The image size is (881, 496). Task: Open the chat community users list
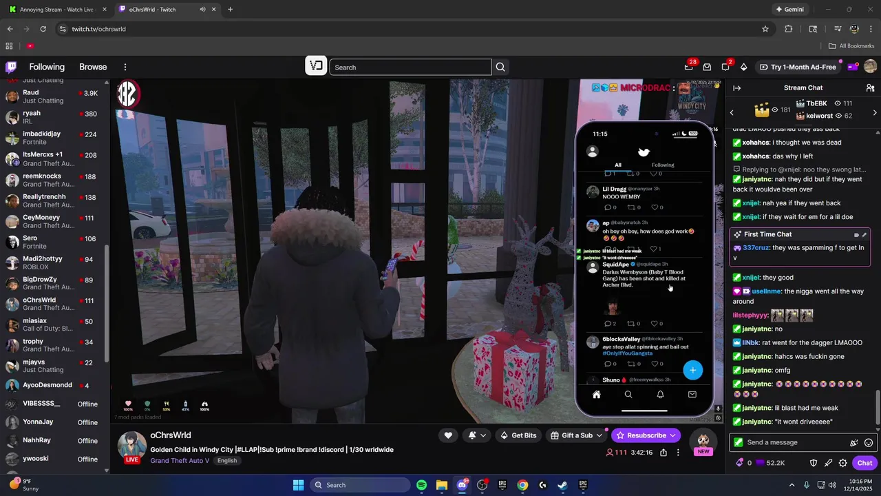pos(870,87)
